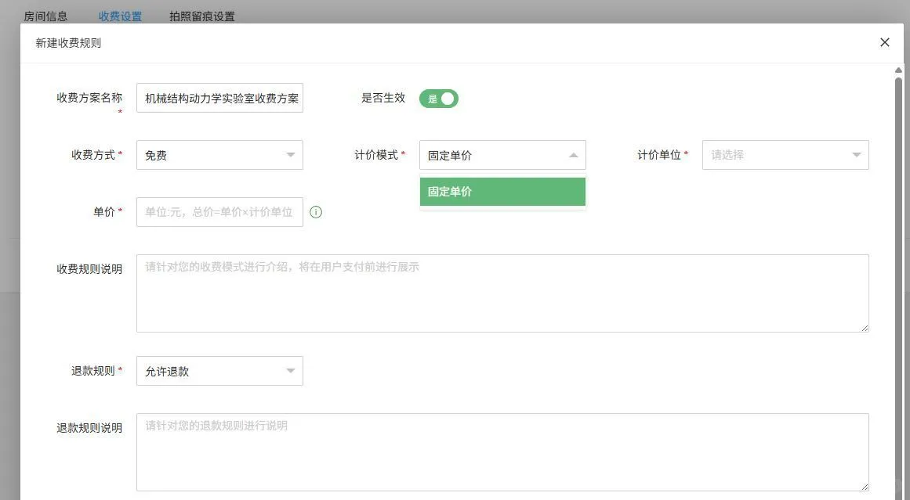Image resolution: width=910 pixels, height=500 pixels.
Task: Select 固定单价 from the open dropdown list
Action: pos(502,191)
